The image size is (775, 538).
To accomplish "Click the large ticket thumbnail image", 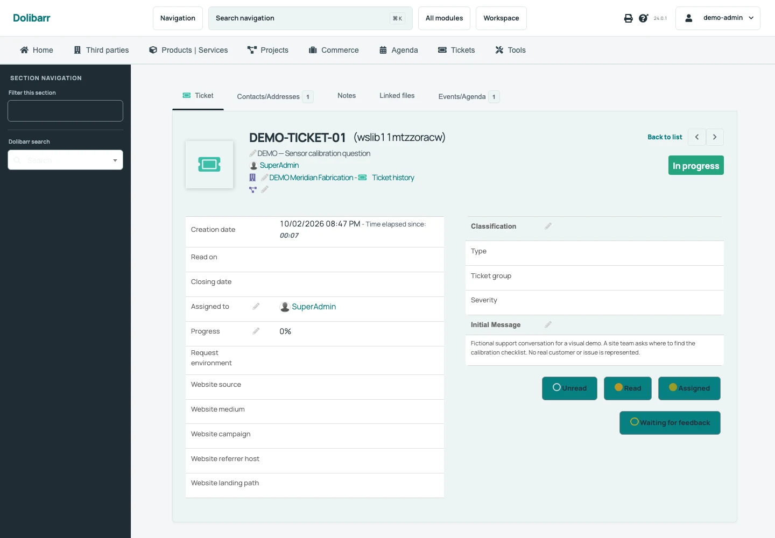I will [x=209, y=165].
